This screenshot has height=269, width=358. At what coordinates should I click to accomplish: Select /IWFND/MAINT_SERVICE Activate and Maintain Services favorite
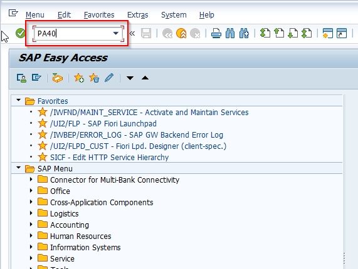pyautogui.click(x=149, y=113)
